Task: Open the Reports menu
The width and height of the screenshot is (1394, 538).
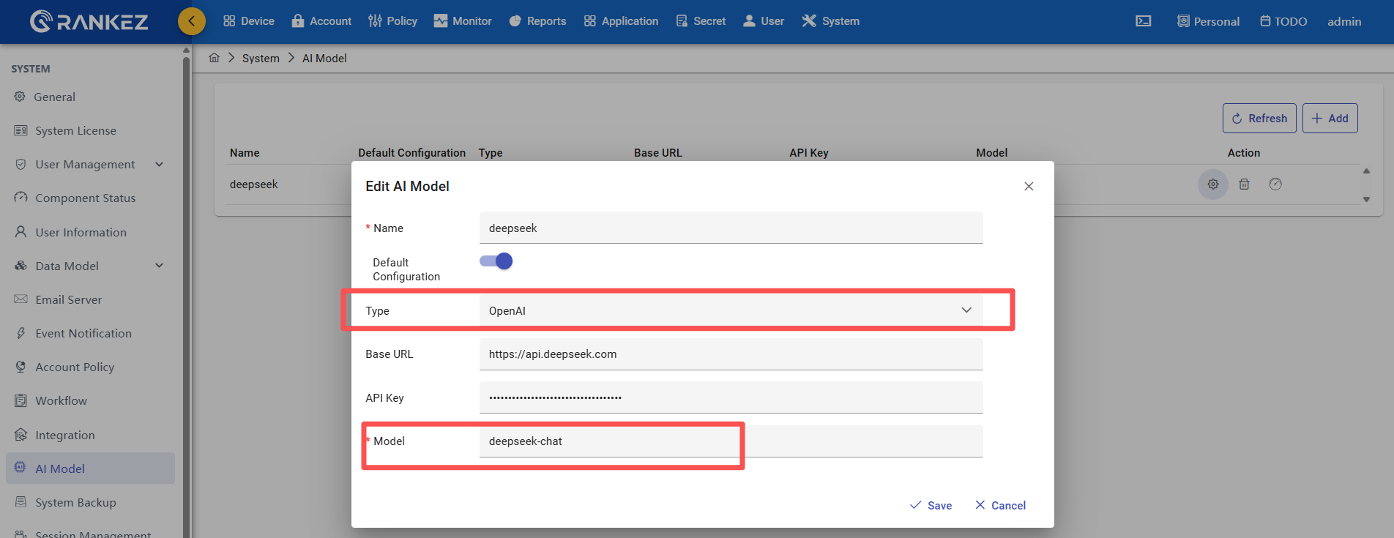Action: (x=537, y=21)
